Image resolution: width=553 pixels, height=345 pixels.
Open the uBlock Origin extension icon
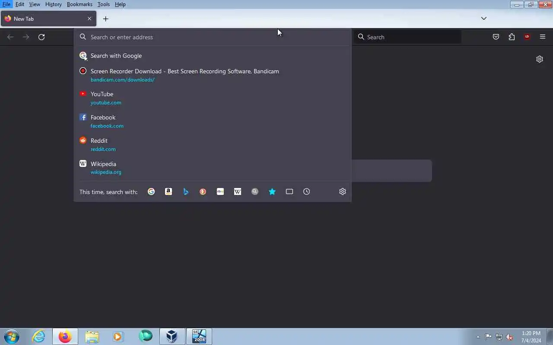point(527,37)
